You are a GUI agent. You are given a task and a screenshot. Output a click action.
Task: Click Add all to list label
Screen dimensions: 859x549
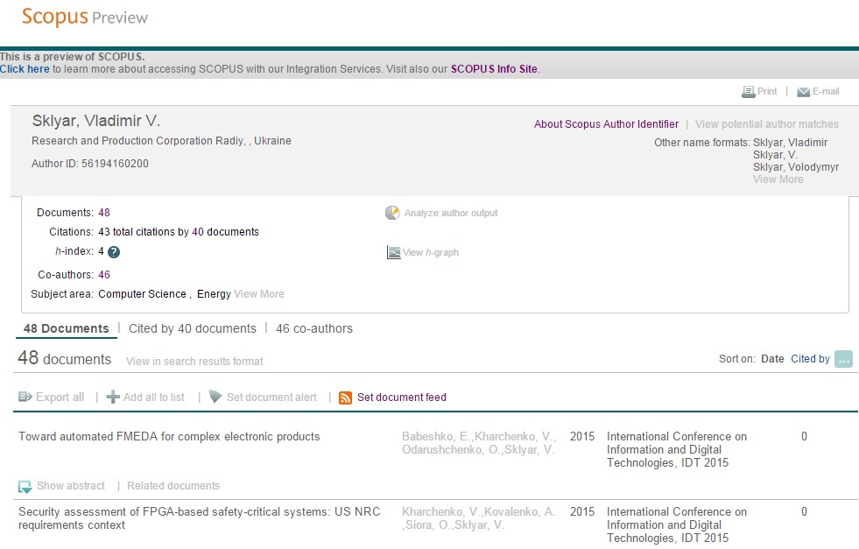154,398
